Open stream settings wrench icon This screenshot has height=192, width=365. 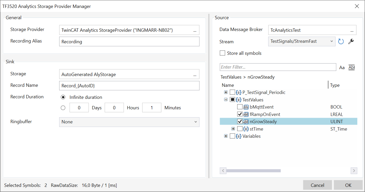(351, 41)
